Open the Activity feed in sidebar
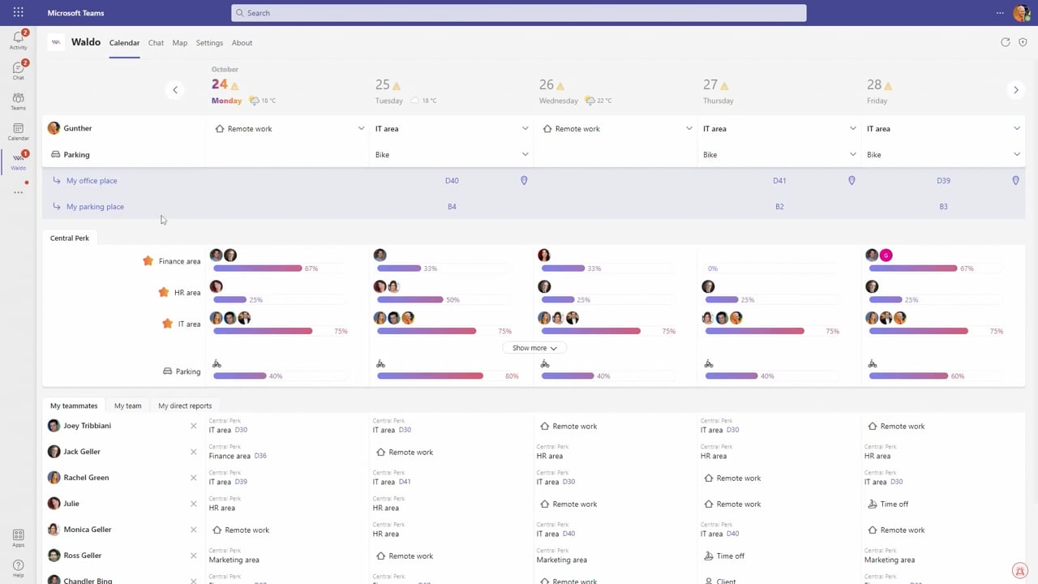This screenshot has height=584, width=1038. pos(18,40)
